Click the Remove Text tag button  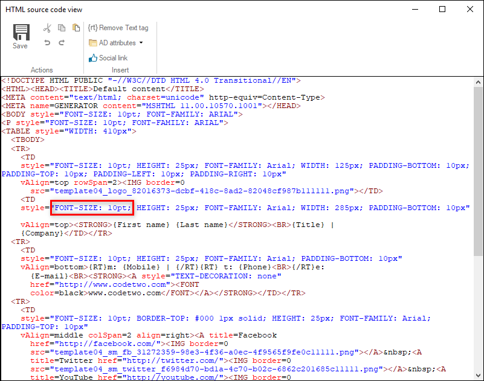coord(118,27)
